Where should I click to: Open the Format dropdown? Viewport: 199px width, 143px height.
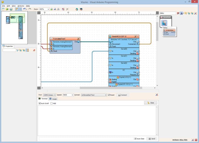pyautogui.click(x=94, y=95)
